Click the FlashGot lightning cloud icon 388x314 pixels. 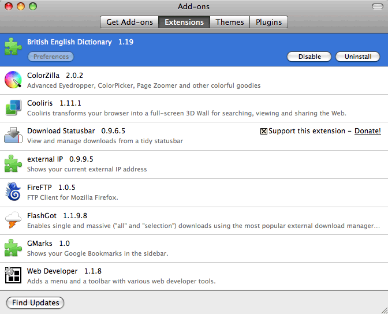(13, 220)
